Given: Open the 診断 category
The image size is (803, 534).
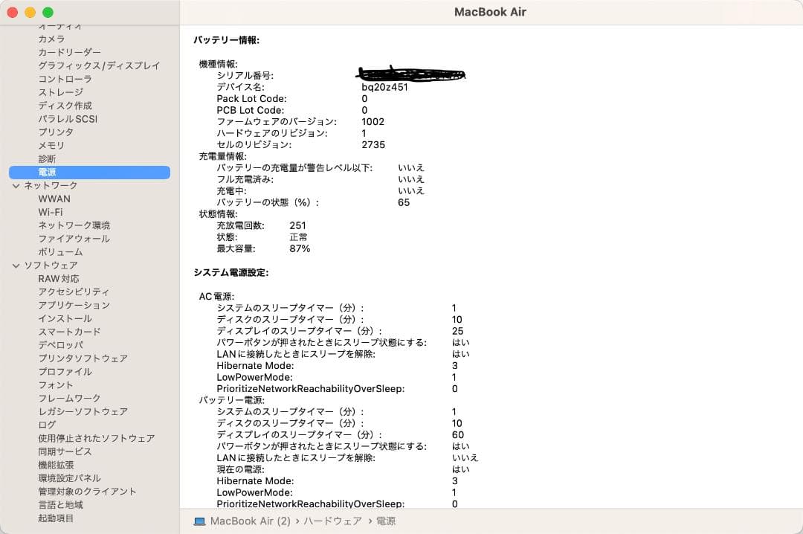Looking at the screenshot, I should coord(47,158).
